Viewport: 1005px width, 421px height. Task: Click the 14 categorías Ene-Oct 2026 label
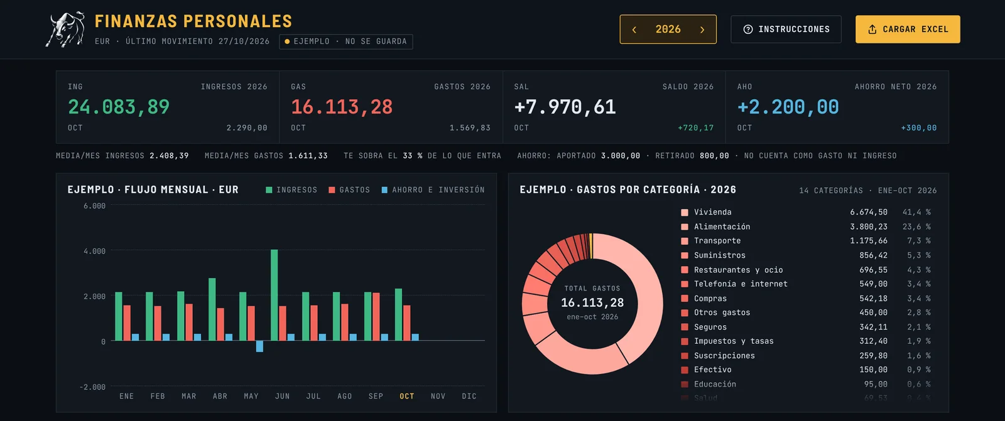[868, 191]
